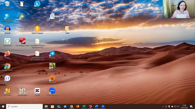Open the volume control in tray
This screenshot has width=195, height=109.
pos(178,106)
